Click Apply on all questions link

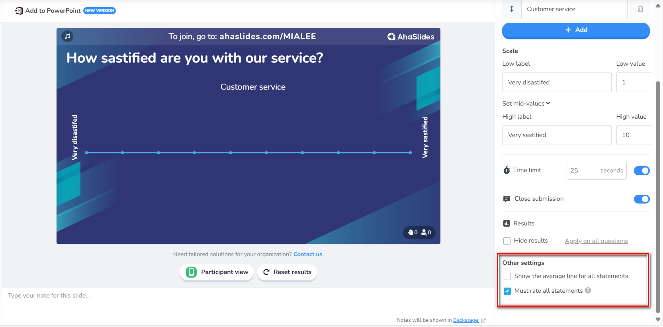point(596,241)
